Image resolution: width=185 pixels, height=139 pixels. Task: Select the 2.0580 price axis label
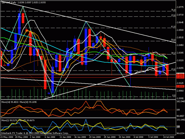pyautogui.click(x=180, y=30)
